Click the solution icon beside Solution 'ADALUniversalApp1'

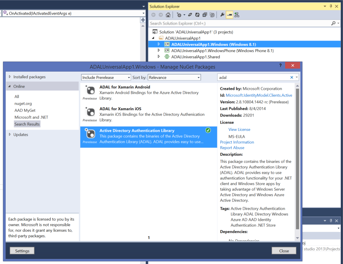coord(155,32)
